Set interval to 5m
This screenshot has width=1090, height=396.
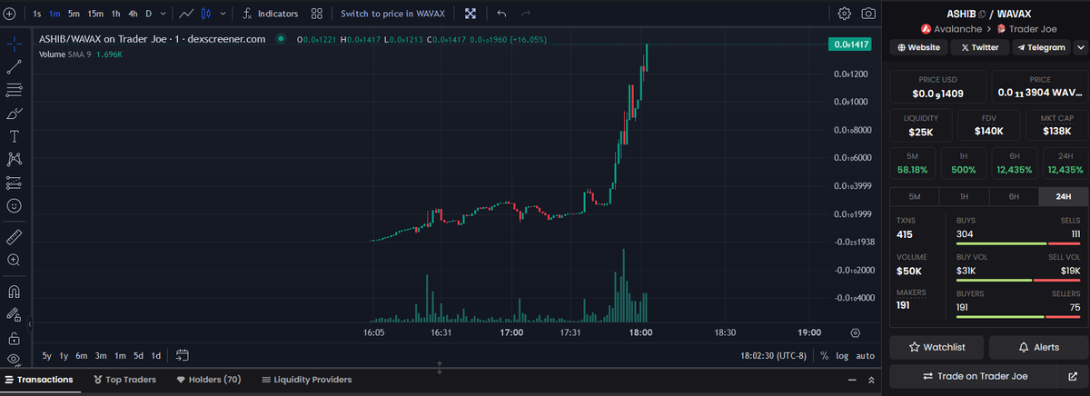pos(74,14)
